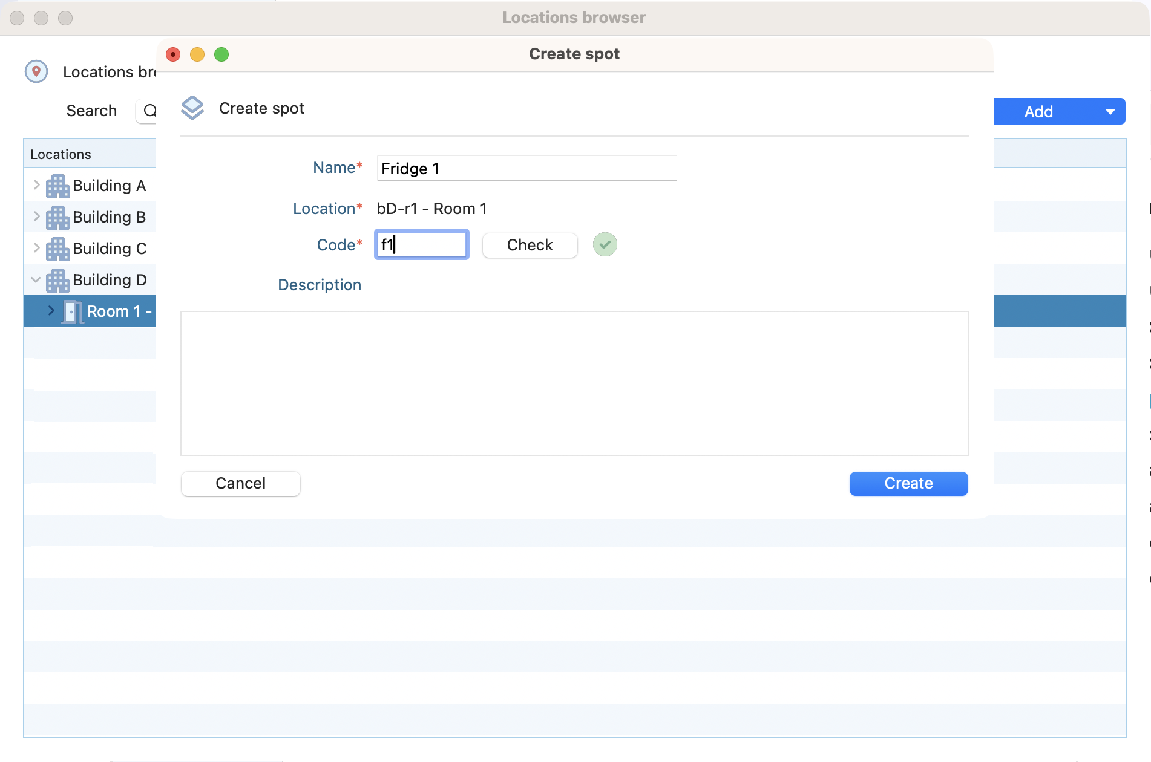The image size is (1151, 762).
Task: Click into the Code input field
Action: 421,245
